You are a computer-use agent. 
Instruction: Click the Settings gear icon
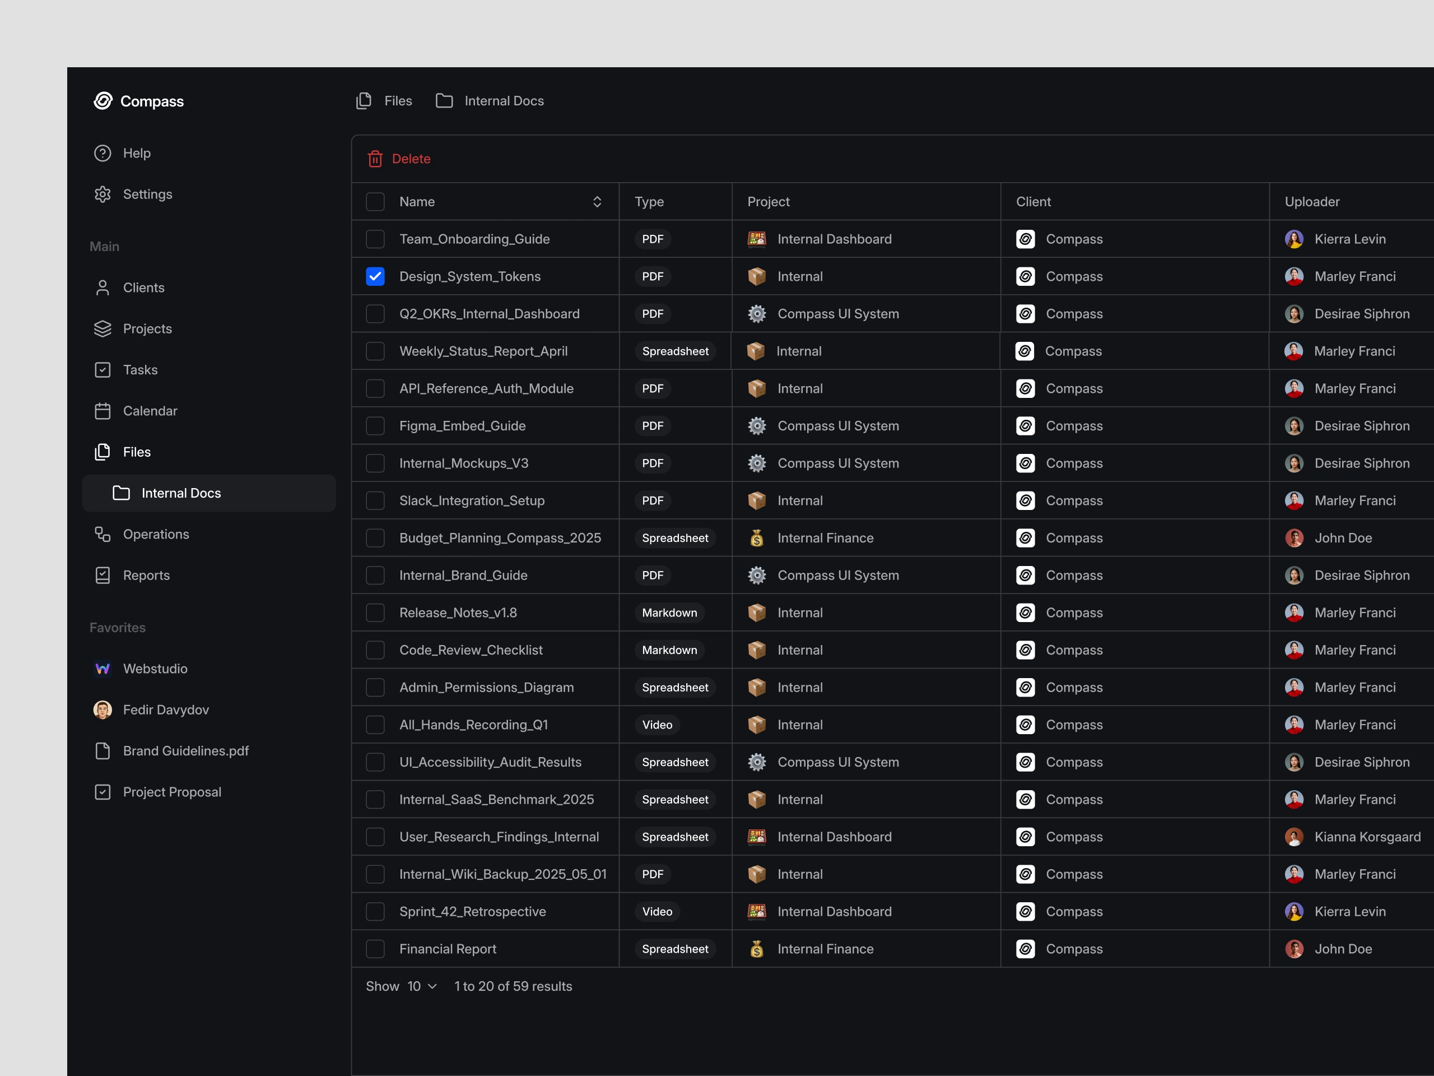(x=103, y=194)
